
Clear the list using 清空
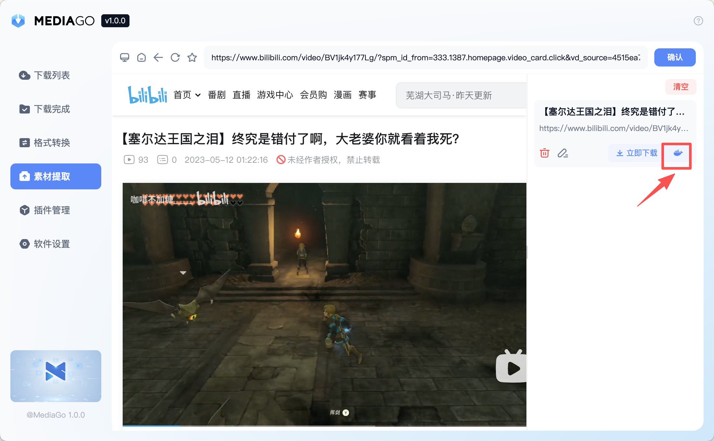[x=681, y=87]
